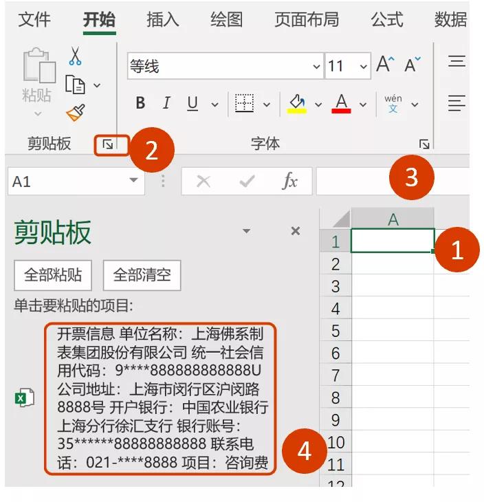The height and width of the screenshot is (502, 484).
Task: Click the Excel icon beside clipboard item
Action: (x=25, y=398)
